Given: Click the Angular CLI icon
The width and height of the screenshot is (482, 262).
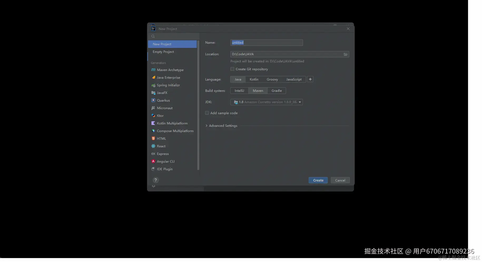Looking at the screenshot, I should [153, 161].
